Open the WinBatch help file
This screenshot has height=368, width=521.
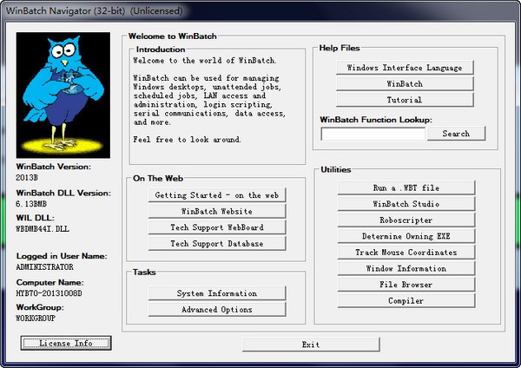(405, 84)
